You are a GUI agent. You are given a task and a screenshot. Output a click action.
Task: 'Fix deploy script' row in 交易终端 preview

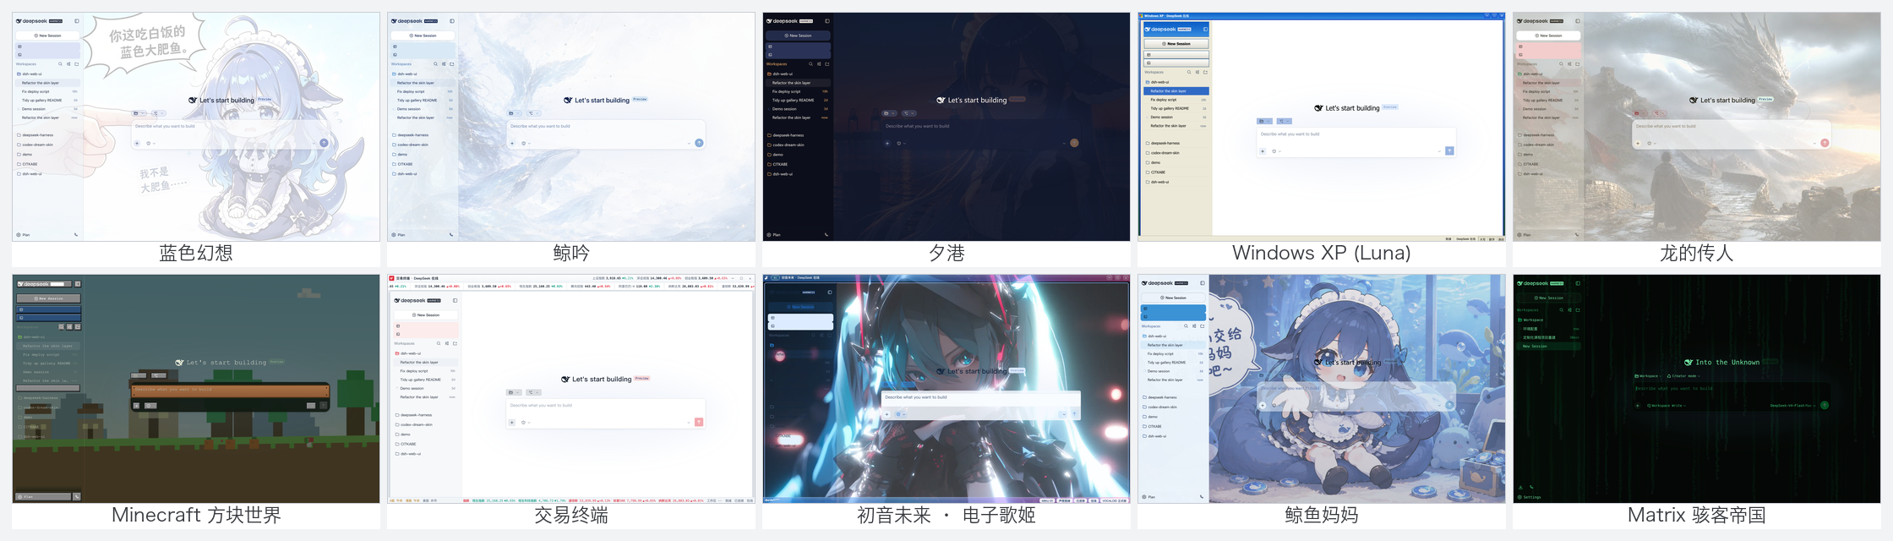coord(427,371)
